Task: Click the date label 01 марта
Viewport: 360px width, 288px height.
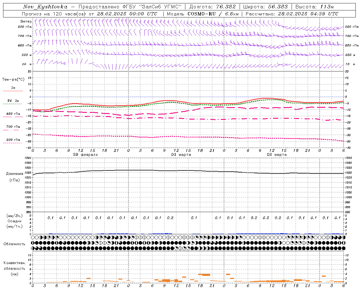Action: [181, 155]
